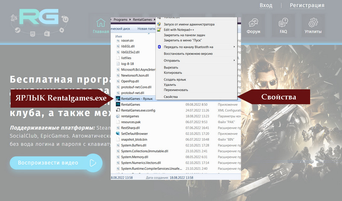Click the play icon on the video button
The height and width of the screenshot is (201, 342).
(x=93, y=163)
